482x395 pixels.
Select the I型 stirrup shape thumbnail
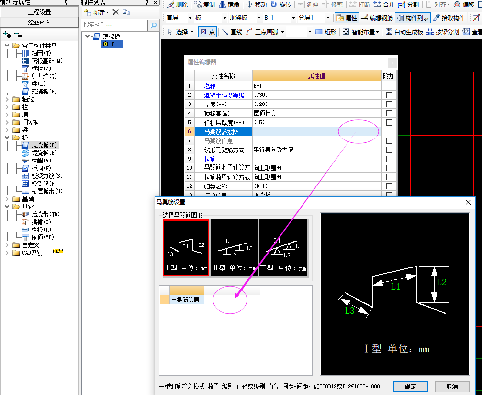click(186, 247)
